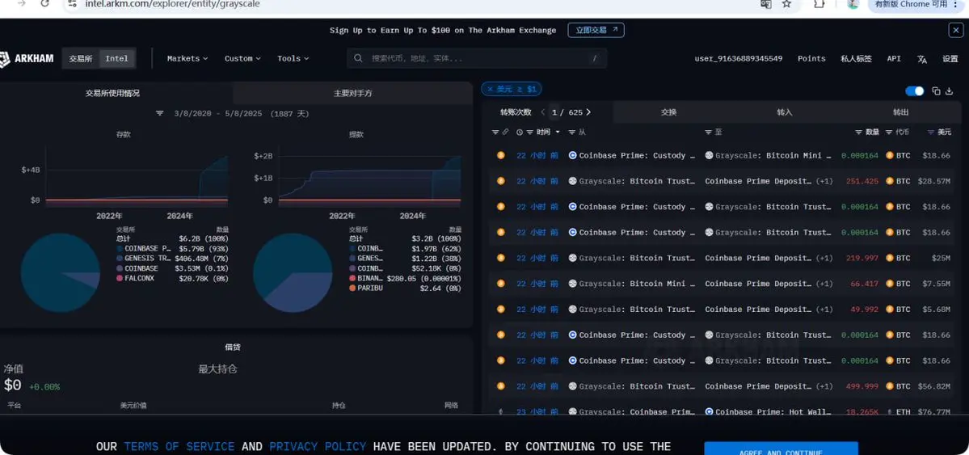Sort by 时间 using the dropdown arrow
969x455 pixels.
tap(558, 133)
